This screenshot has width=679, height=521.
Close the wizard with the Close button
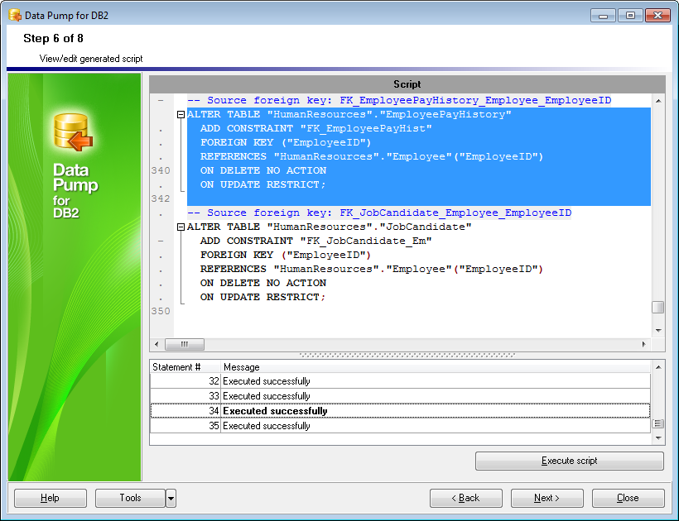point(628,498)
